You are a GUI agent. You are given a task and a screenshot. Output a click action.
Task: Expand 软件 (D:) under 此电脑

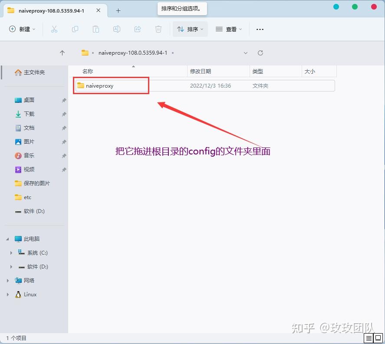click(11, 267)
